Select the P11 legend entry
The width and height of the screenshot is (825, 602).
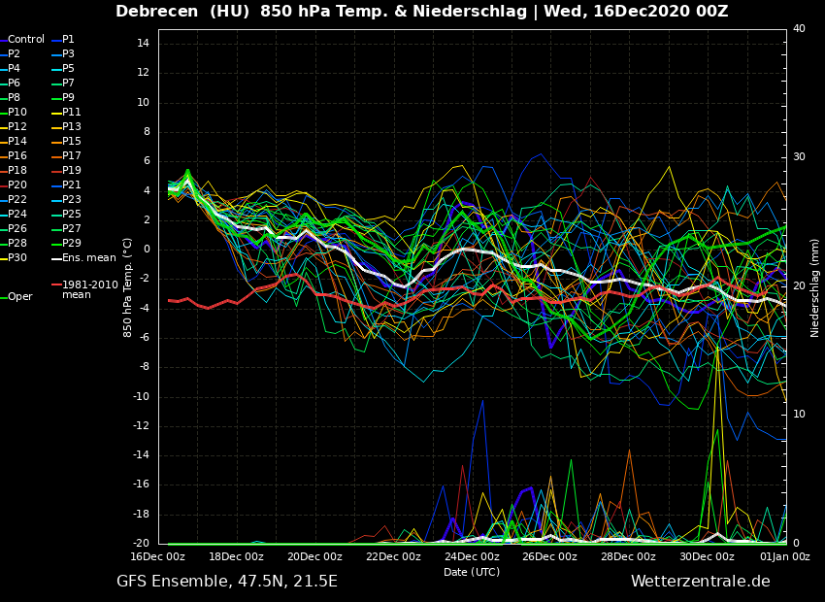point(71,113)
